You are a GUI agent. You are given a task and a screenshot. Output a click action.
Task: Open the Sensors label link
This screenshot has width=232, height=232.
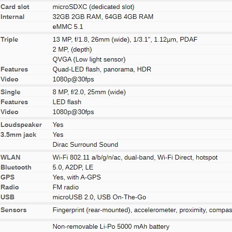tap(14, 210)
